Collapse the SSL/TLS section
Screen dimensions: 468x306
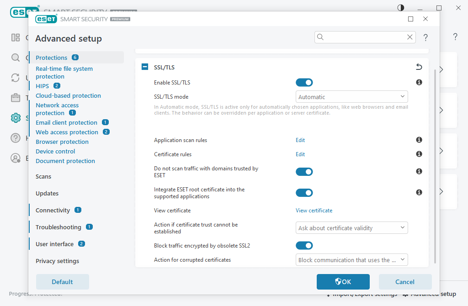point(145,67)
